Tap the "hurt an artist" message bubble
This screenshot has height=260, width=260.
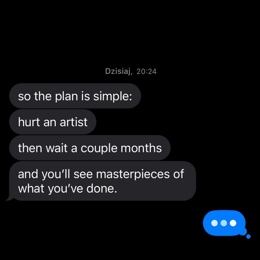coord(52,122)
